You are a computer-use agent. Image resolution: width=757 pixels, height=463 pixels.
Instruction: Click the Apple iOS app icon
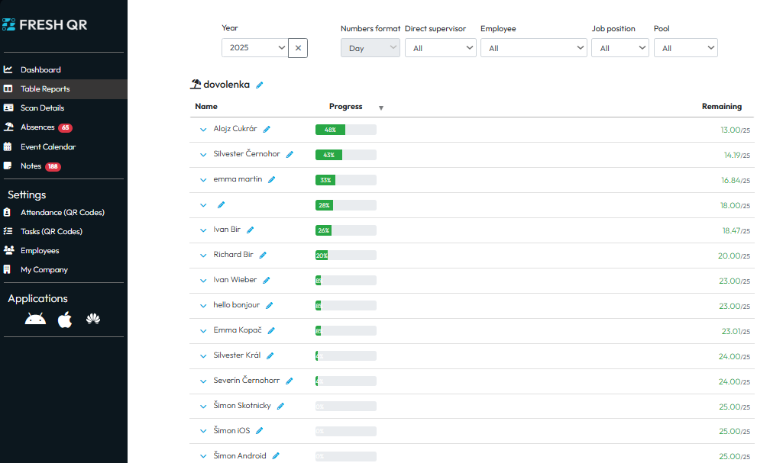point(65,320)
